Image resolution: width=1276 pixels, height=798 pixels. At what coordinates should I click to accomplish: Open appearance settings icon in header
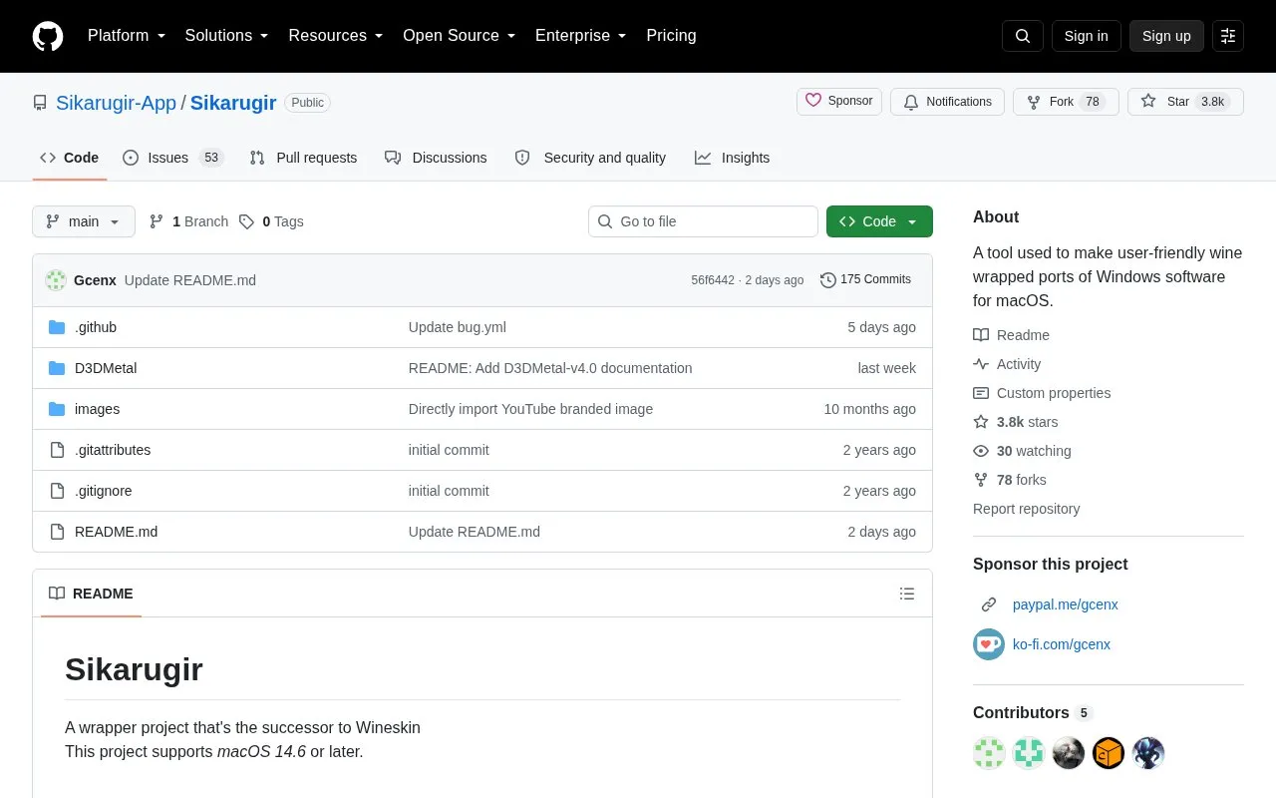click(x=1228, y=36)
